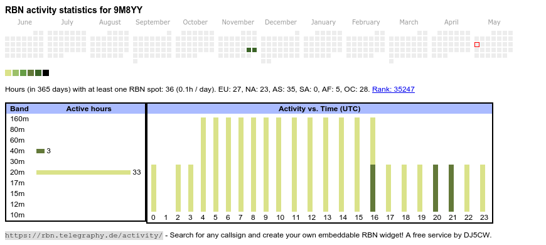The width and height of the screenshot is (546, 245).
Task: Click the dark green bar at hour 21
Action: click(x=451, y=188)
